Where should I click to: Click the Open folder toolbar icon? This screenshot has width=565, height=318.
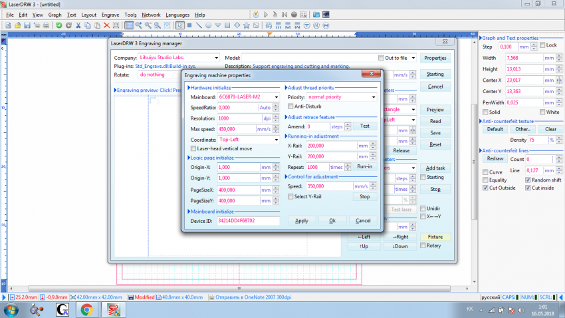pyautogui.click(x=17, y=25)
